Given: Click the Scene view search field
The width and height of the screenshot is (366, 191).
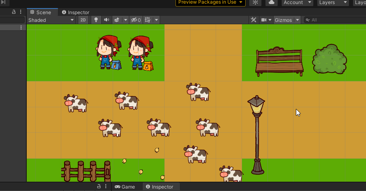Looking at the screenshot, I should (x=336, y=20).
